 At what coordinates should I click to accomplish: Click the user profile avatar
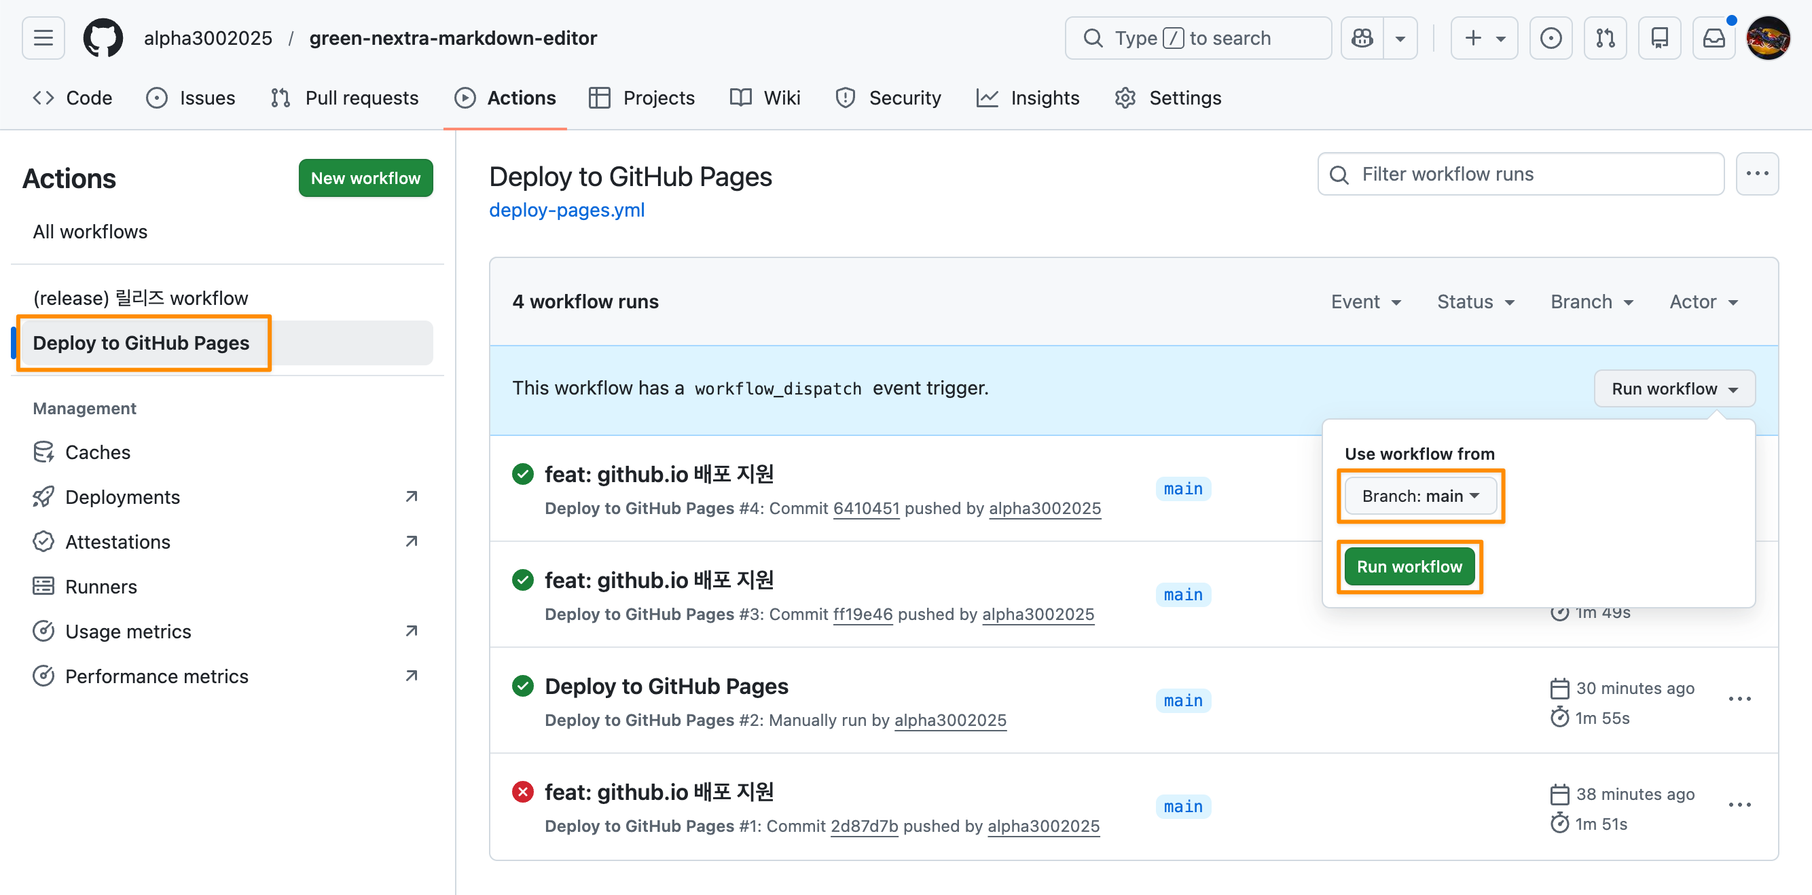click(1767, 38)
